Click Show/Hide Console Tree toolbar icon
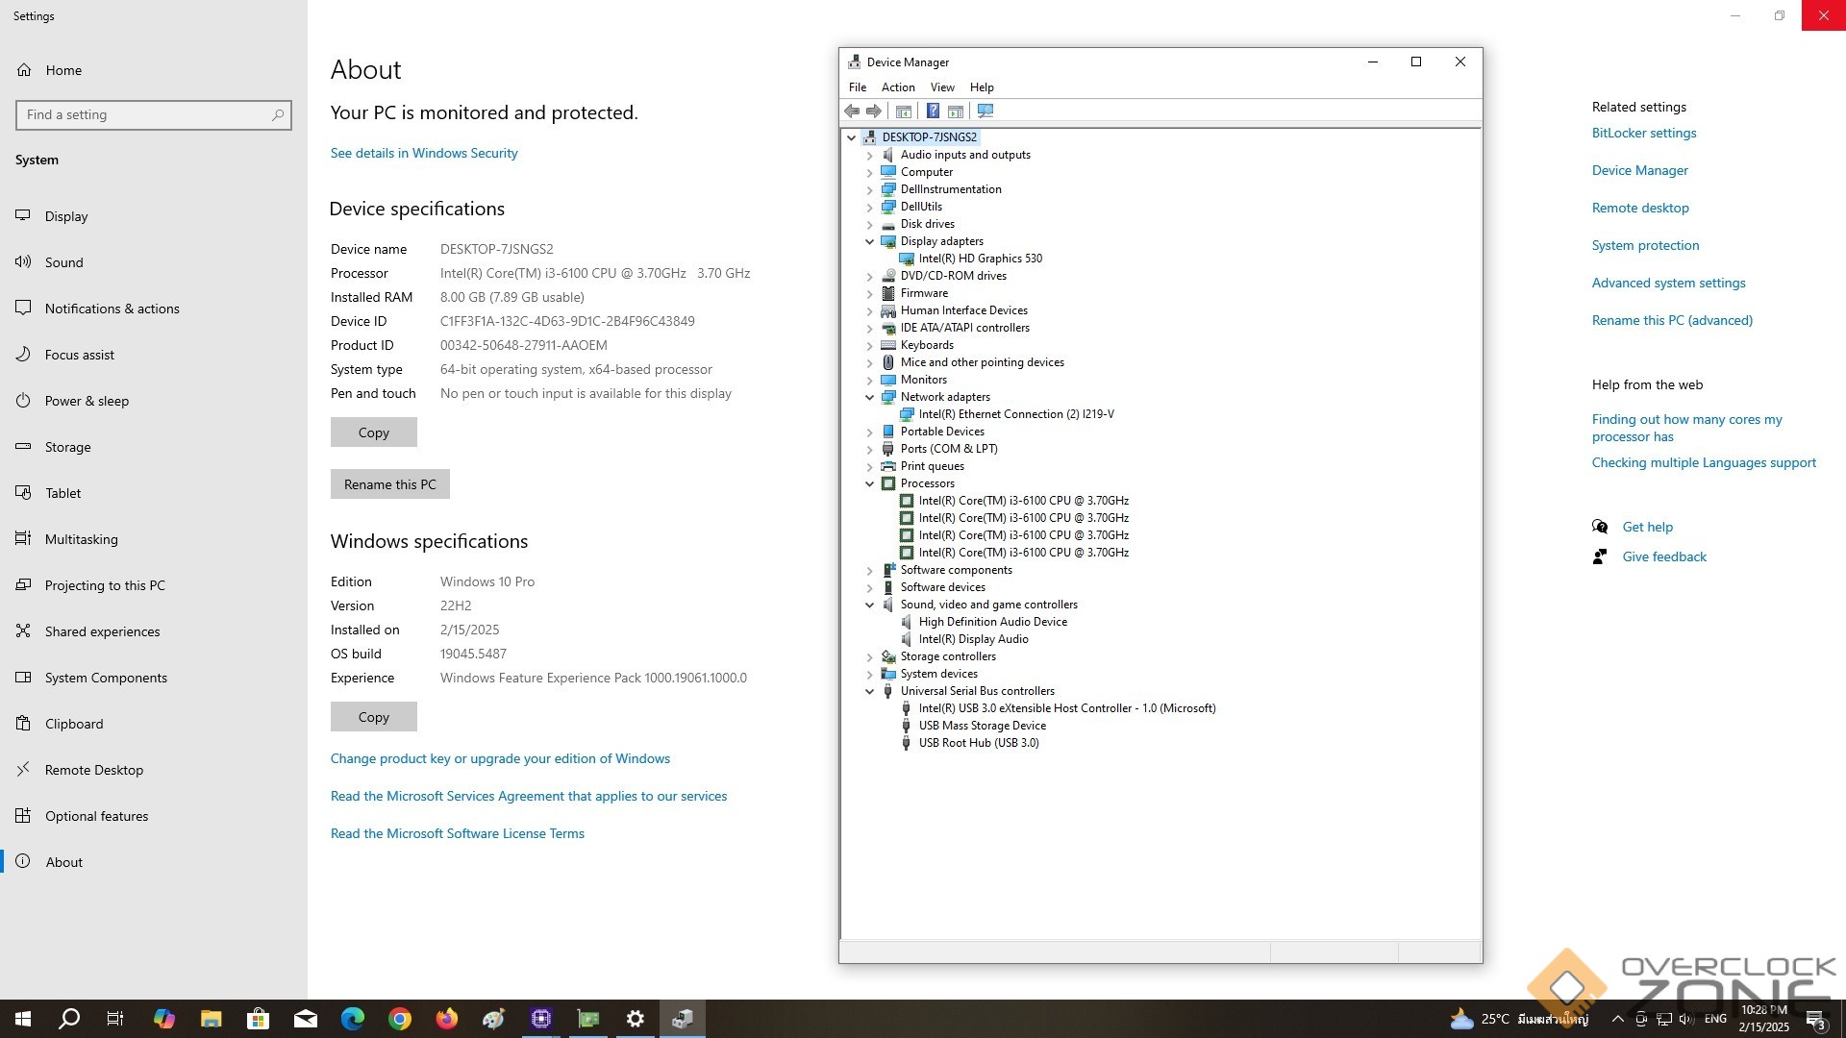Image resolution: width=1846 pixels, height=1038 pixels. (904, 111)
